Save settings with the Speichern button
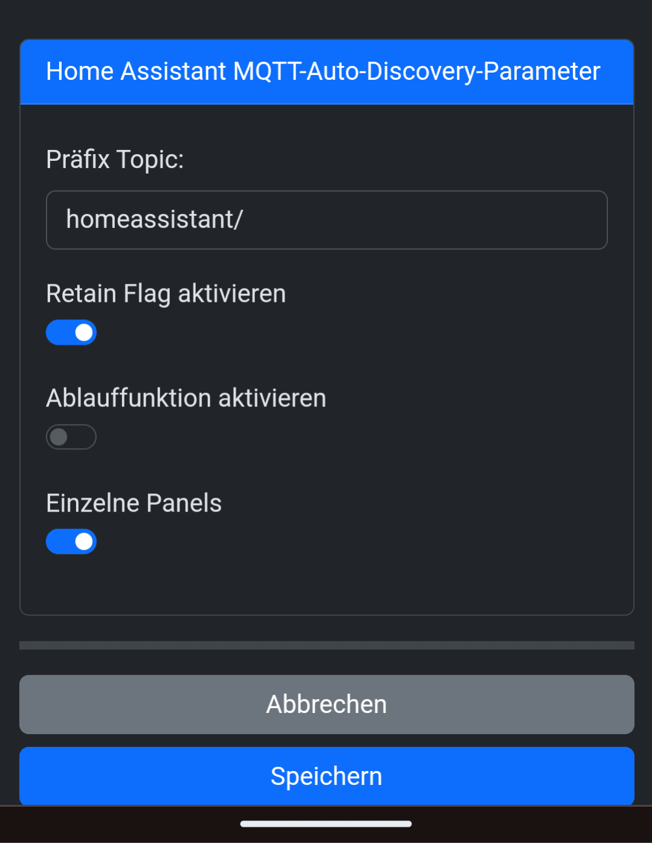 pos(326,776)
